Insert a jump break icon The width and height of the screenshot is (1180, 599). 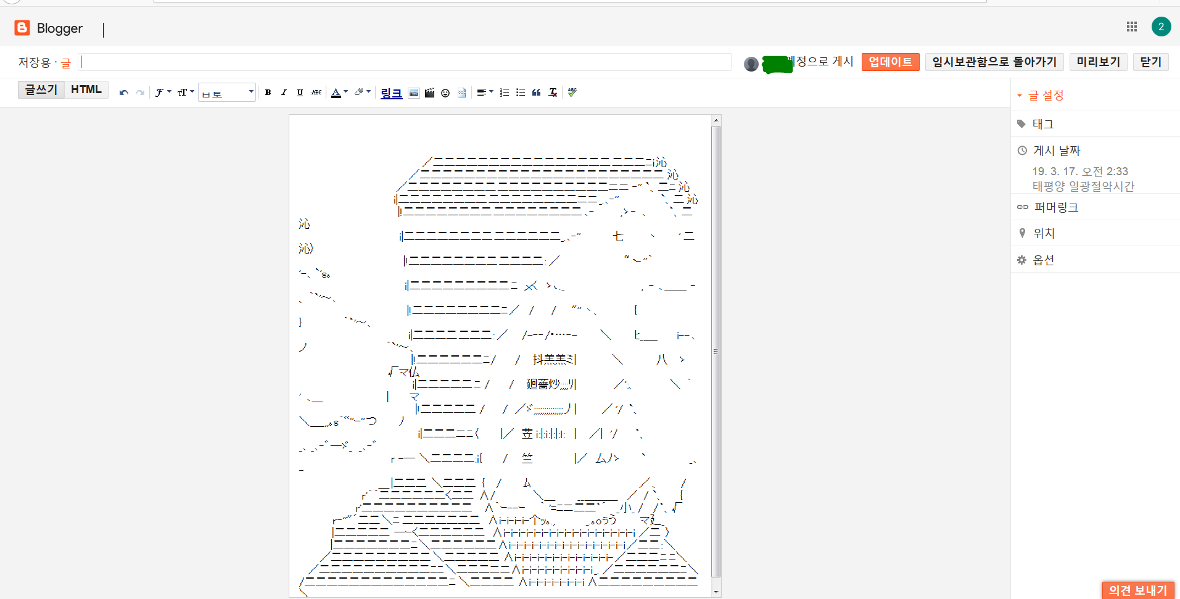tap(461, 93)
